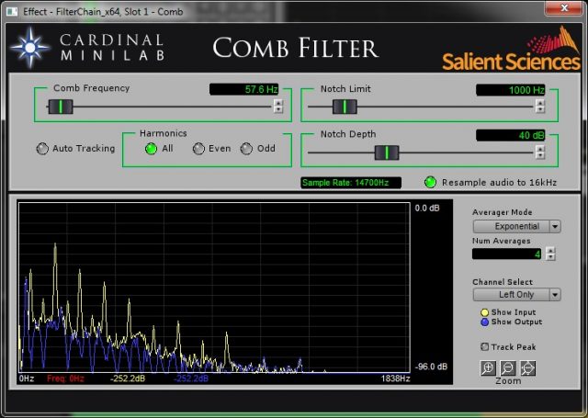Click the blue -252.2dB output readout
588x418 pixels.
click(x=191, y=378)
